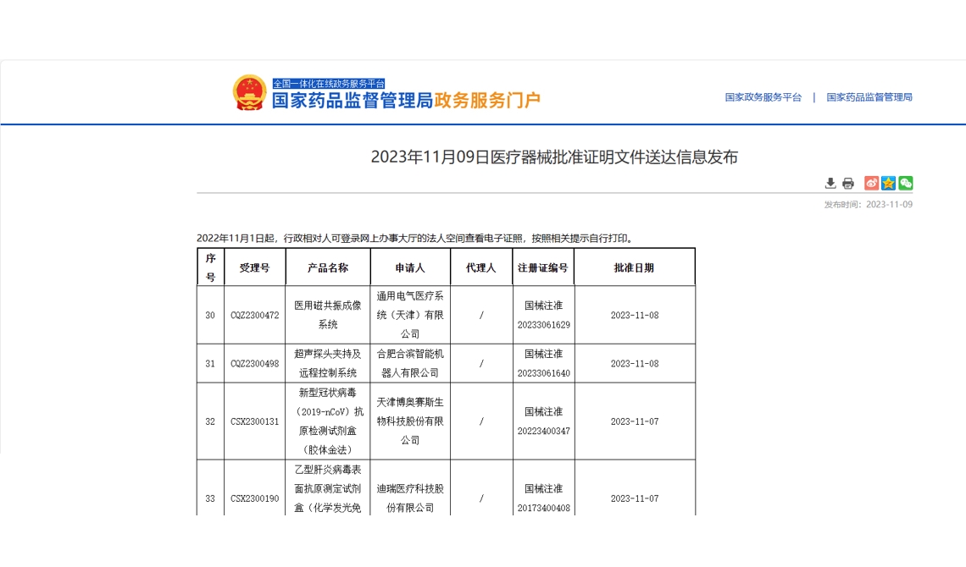Image resolution: width=966 pixels, height=567 pixels.
Task: Click the page title 医疗器械批准证明文件送达信息发布
Action: (554, 157)
